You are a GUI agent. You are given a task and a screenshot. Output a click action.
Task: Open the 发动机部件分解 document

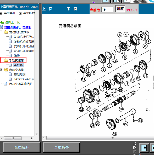pyautogui.click(x=24, y=46)
